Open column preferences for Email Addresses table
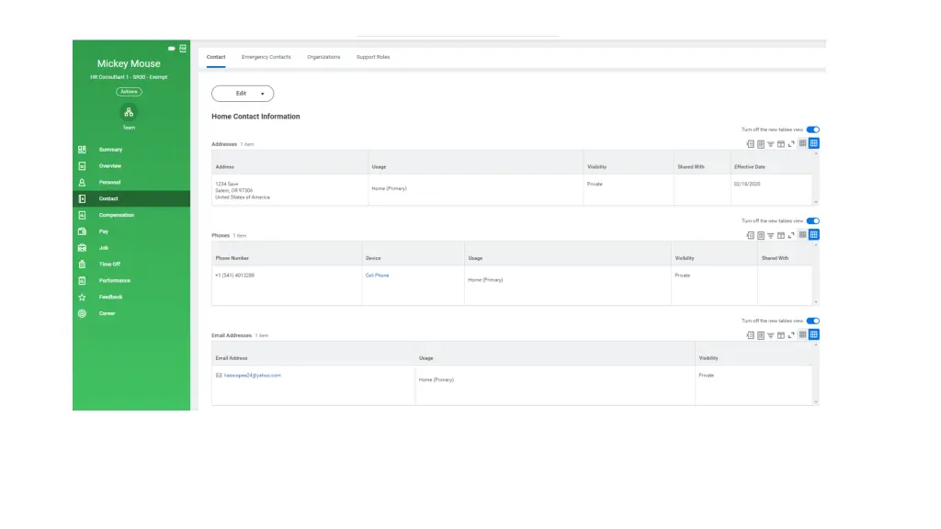Screen dimensions: 941x529 [x=781, y=335]
